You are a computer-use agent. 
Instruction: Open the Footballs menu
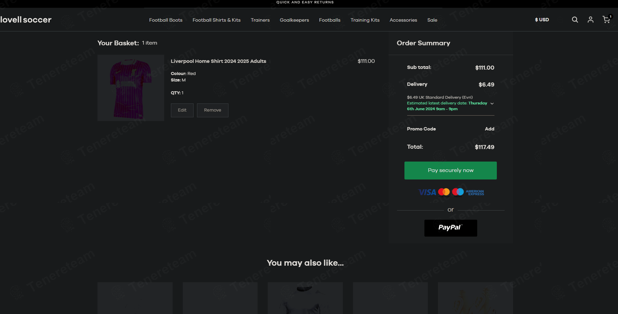[330, 20]
